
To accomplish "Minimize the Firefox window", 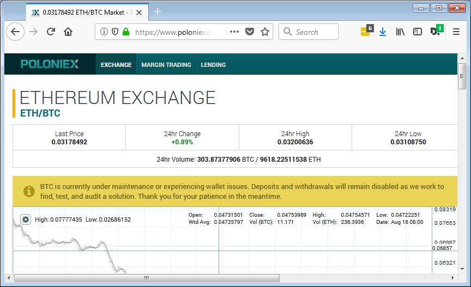I will (421, 8).
